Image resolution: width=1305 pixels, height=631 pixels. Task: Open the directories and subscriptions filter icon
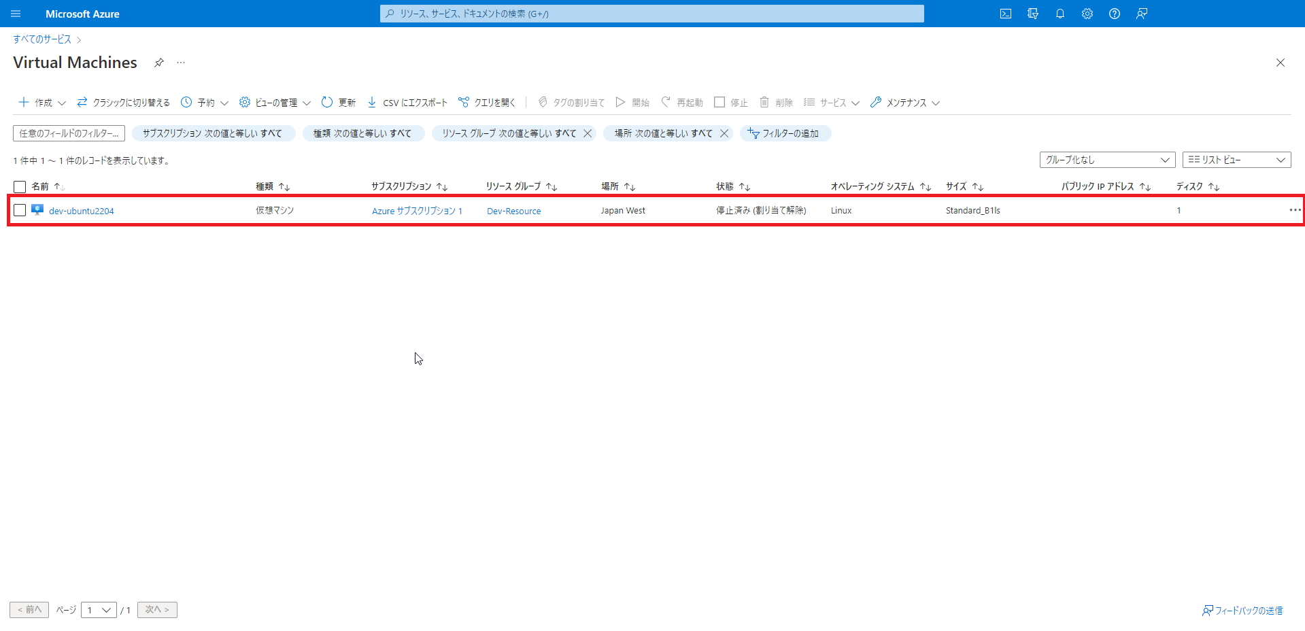pyautogui.click(x=1033, y=14)
